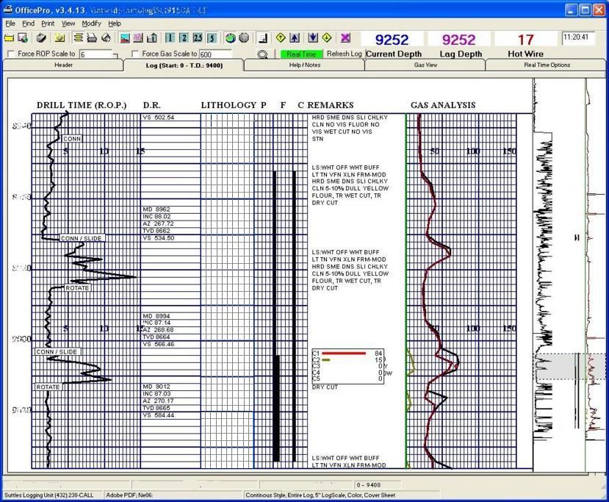Select the scale 25 toolbar button
This screenshot has width=609, height=502.
pyautogui.click(x=198, y=37)
